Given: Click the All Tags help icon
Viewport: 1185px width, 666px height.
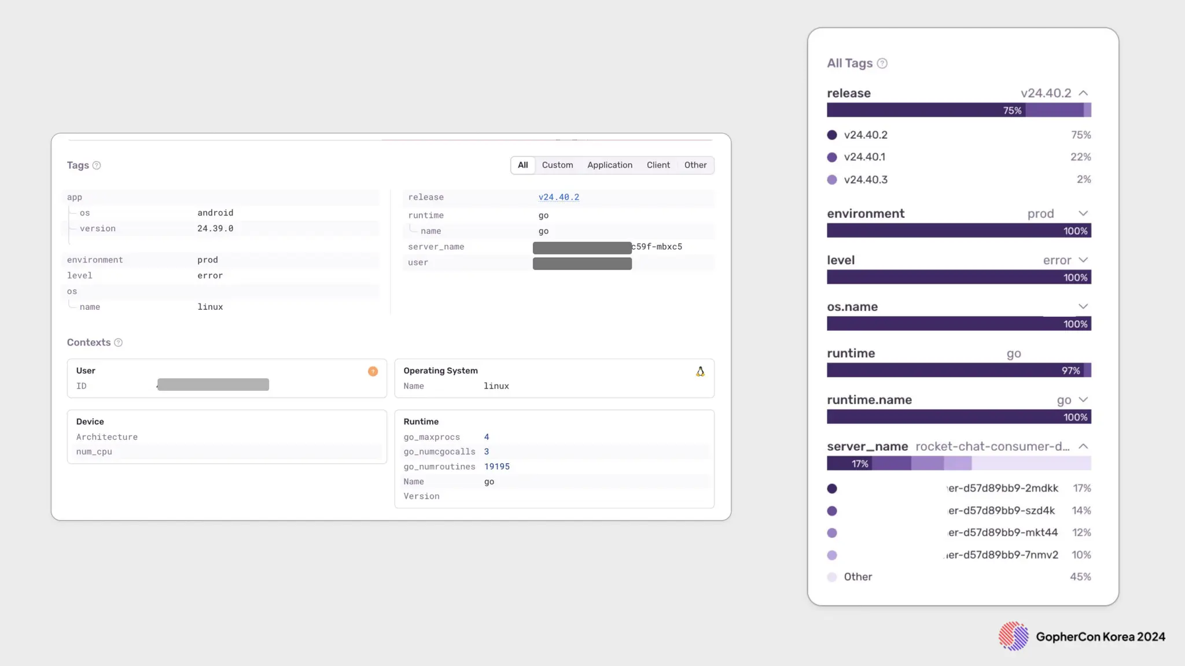Looking at the screenshot, I should [882, 64].
